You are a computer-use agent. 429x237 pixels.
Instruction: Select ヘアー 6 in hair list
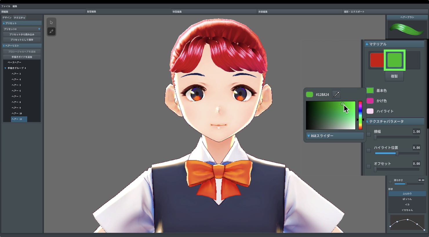16,91
